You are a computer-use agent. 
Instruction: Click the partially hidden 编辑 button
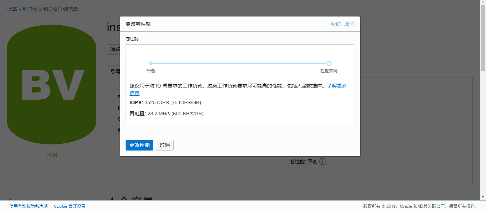(114, 49)
